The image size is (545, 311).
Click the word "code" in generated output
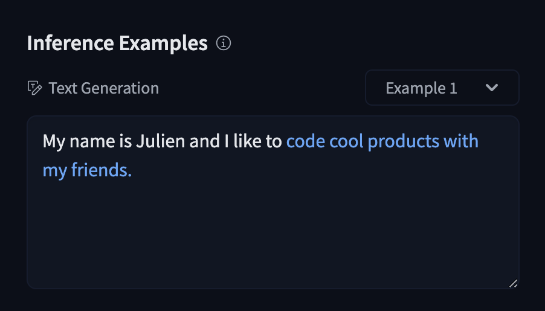click(306, 141)
